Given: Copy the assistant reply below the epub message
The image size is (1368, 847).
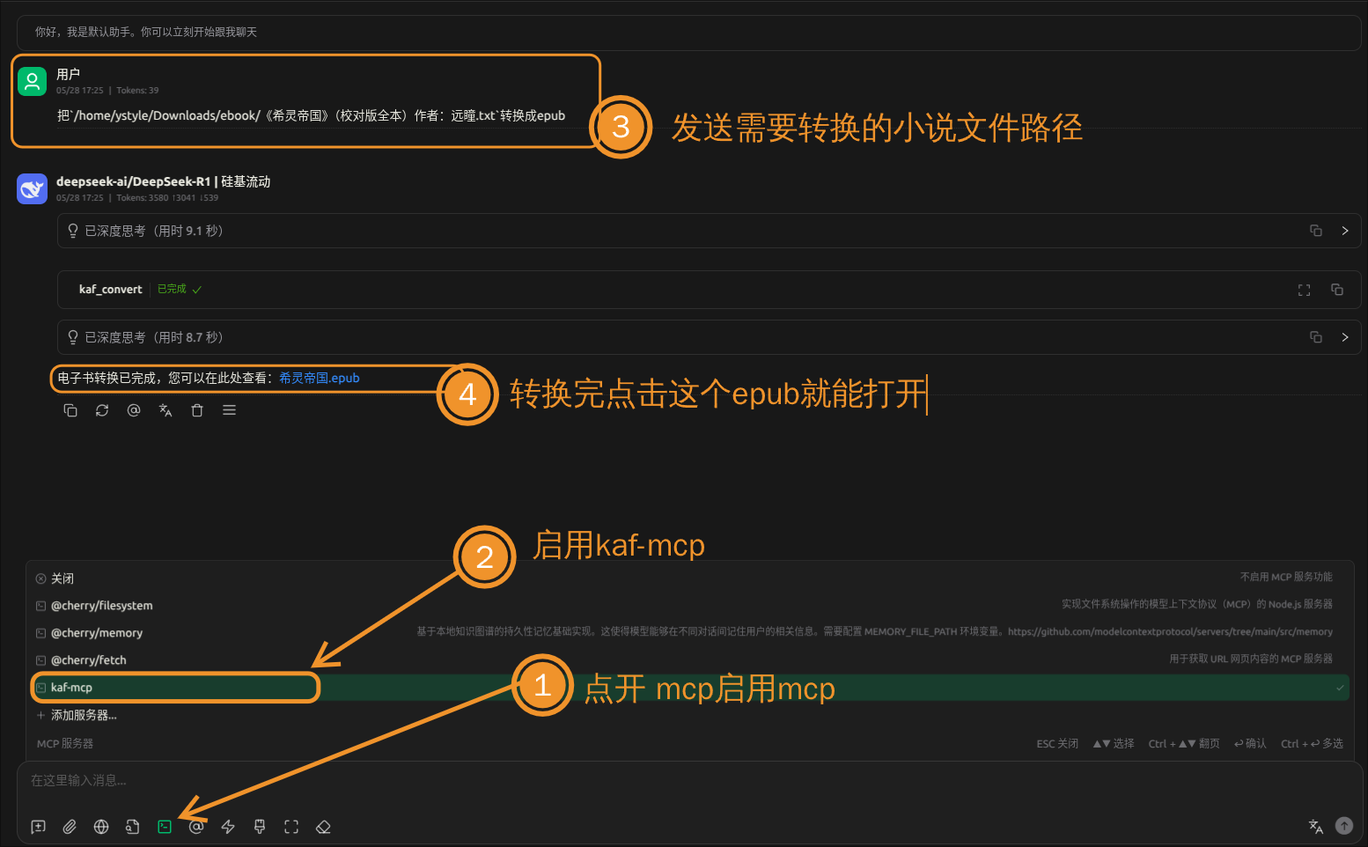Looking at the screenshot, I should pos(70,410).
